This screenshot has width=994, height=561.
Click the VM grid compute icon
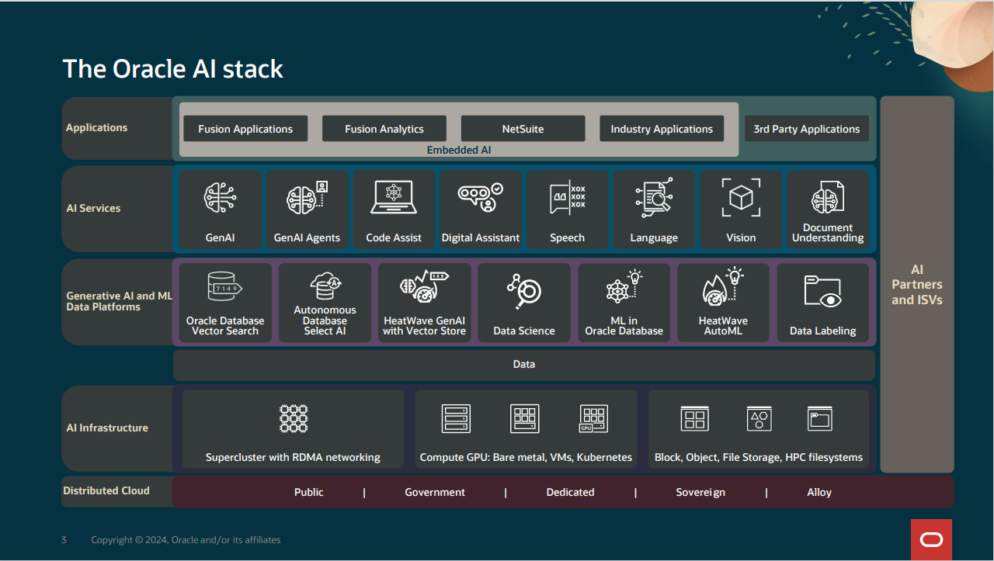(x=525, y=418)
